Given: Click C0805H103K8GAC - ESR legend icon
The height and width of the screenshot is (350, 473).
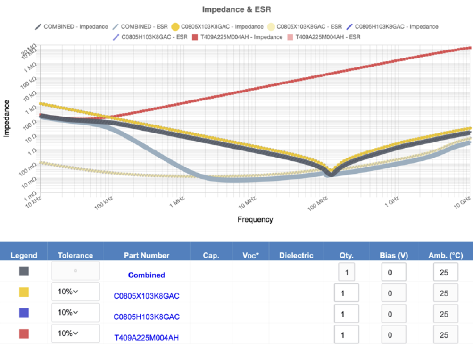Looking at the screenshot, I should tap(116, 37).
